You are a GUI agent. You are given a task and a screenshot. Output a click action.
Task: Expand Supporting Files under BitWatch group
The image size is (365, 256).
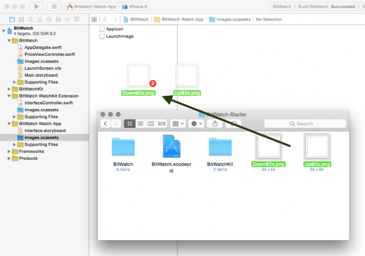tap(14, 82)
